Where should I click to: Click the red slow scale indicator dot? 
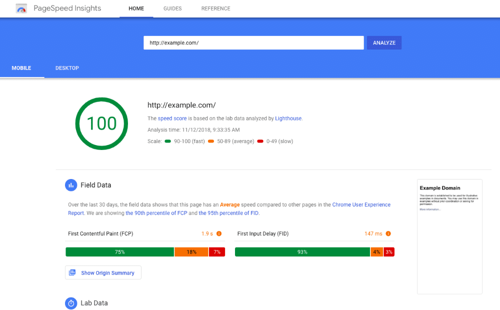[260, 141]
